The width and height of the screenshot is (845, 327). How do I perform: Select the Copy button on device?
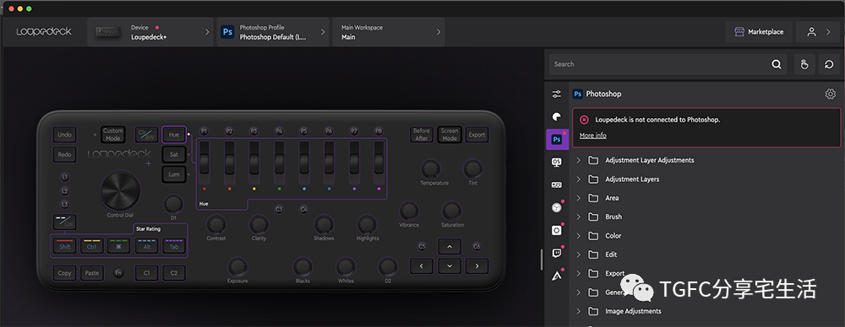click(65, 273)
